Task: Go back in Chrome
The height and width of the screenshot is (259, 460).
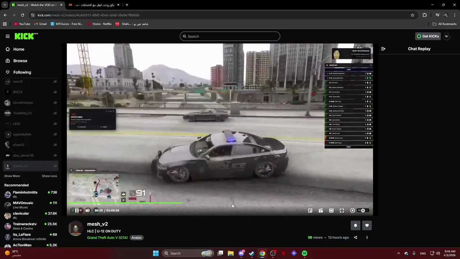Action: tap(5, 15)
